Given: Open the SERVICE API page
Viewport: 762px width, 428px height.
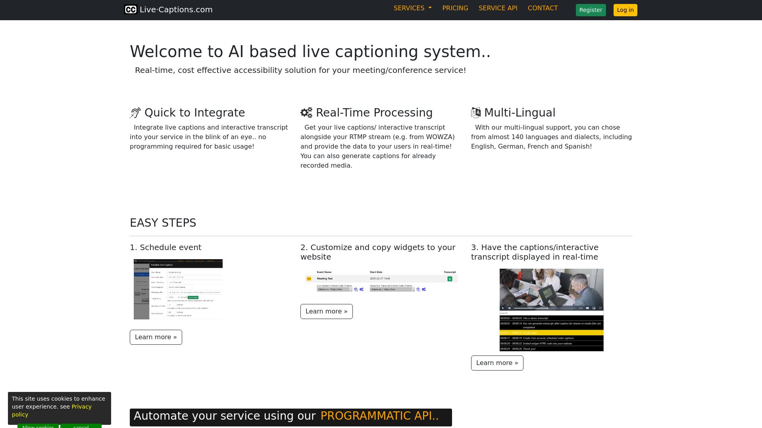Looking at the screenshot, I should pyautogui.click(x=498, y=8).
